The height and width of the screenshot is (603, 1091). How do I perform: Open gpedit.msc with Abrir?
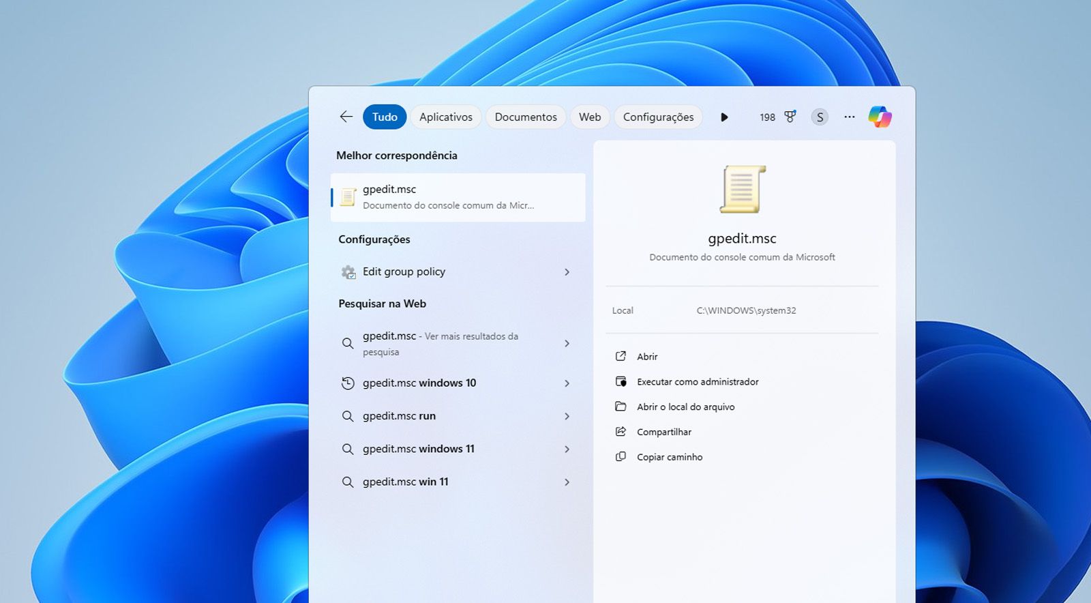[x=647, y=357]
